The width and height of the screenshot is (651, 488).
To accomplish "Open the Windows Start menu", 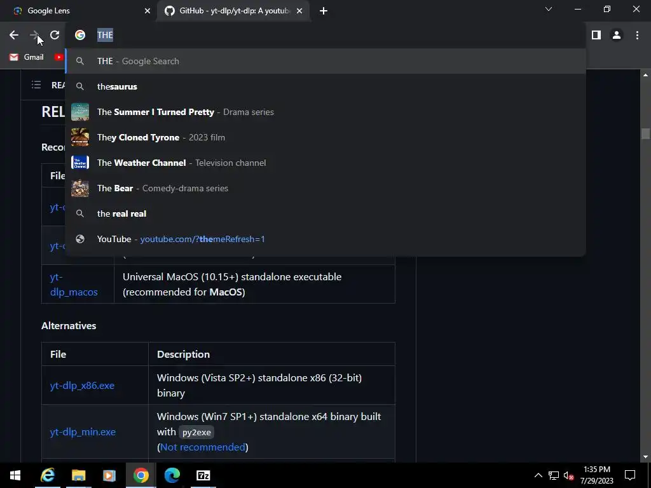I will pos(15,475).
